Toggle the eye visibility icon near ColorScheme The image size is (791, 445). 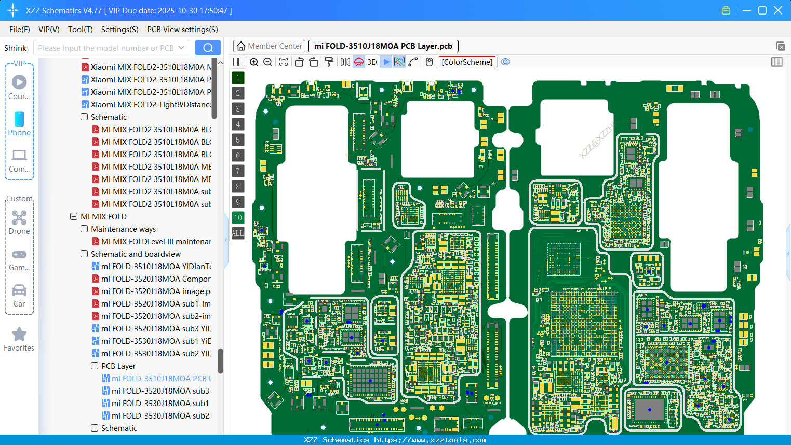tap(505, 62)
